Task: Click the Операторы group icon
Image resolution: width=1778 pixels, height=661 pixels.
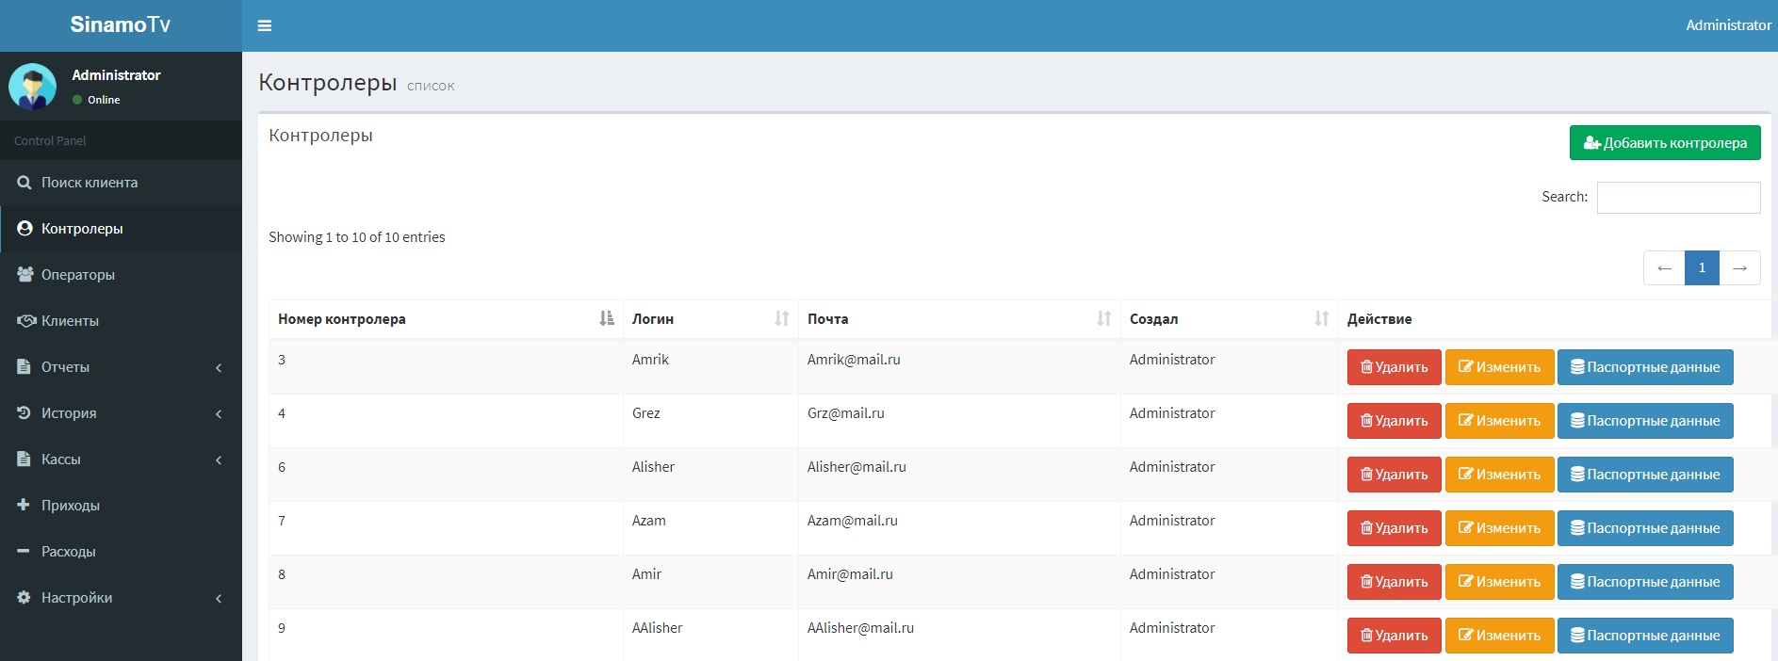Action: pyautogui.click(x=25, y=274)
